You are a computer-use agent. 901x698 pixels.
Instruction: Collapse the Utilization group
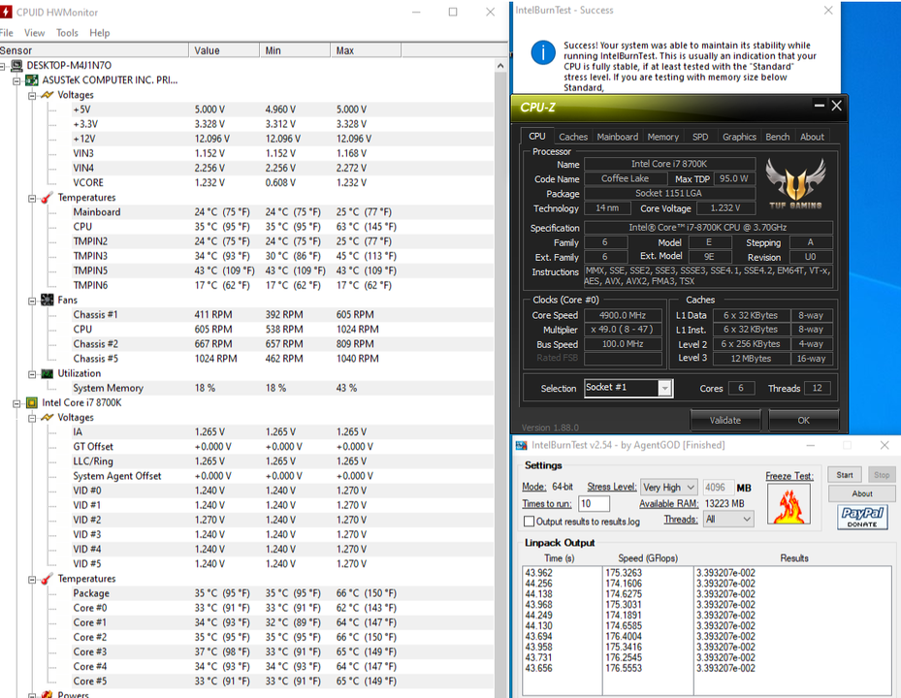point(32,374)
